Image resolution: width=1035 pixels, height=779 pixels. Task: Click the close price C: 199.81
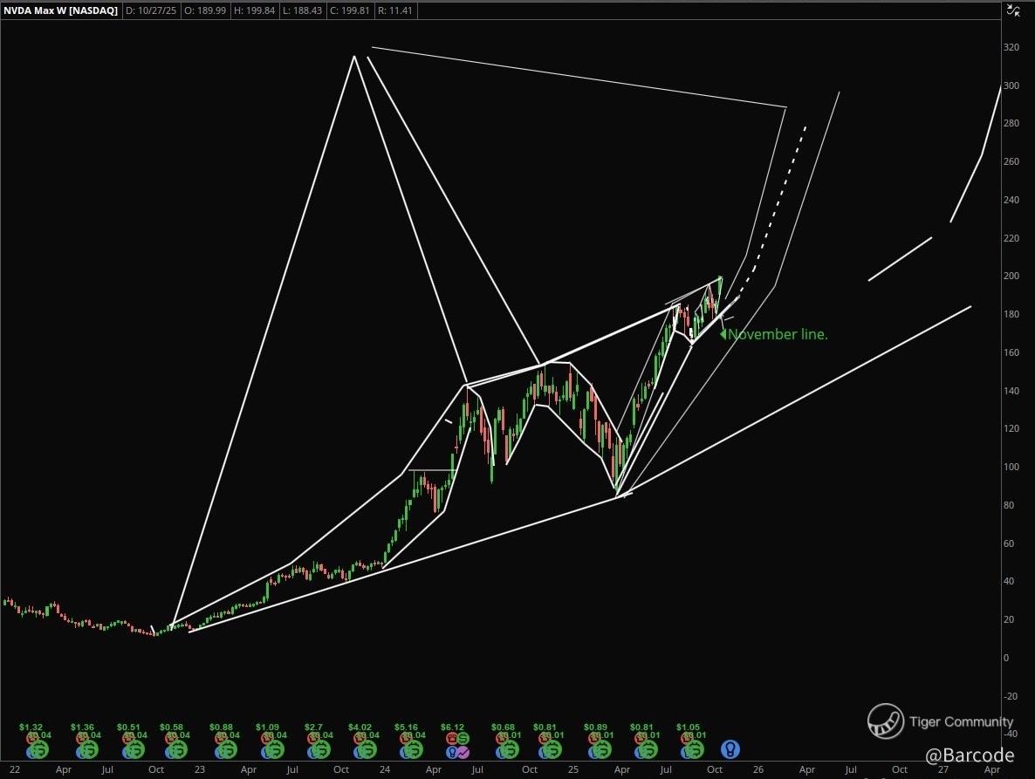coord(350,10)
